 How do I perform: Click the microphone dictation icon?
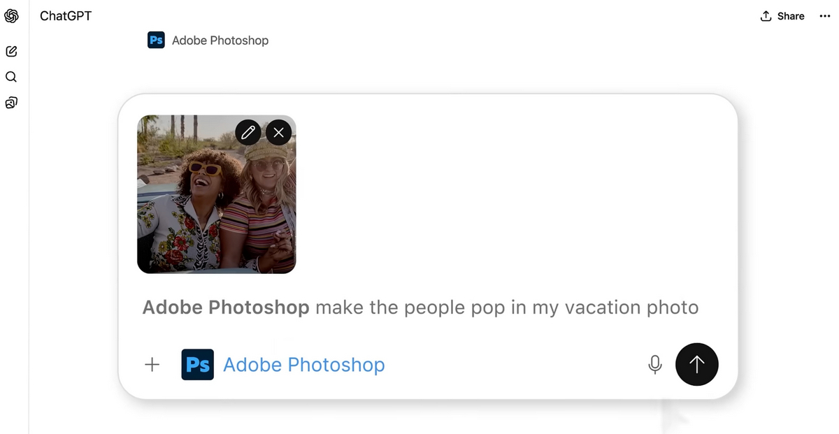654,365
